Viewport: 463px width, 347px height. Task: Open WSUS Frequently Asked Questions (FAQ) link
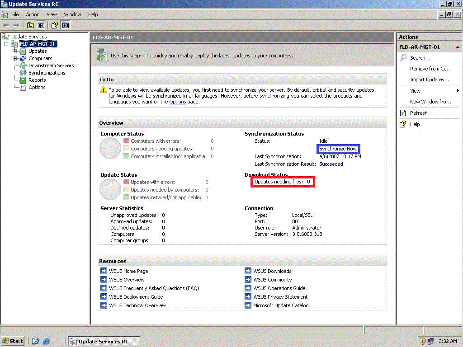pyautogui.click(x=154, y=288)
